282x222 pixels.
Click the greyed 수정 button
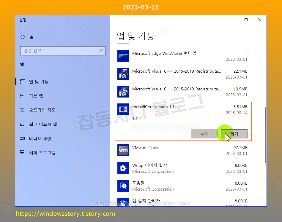coord(204,134)
